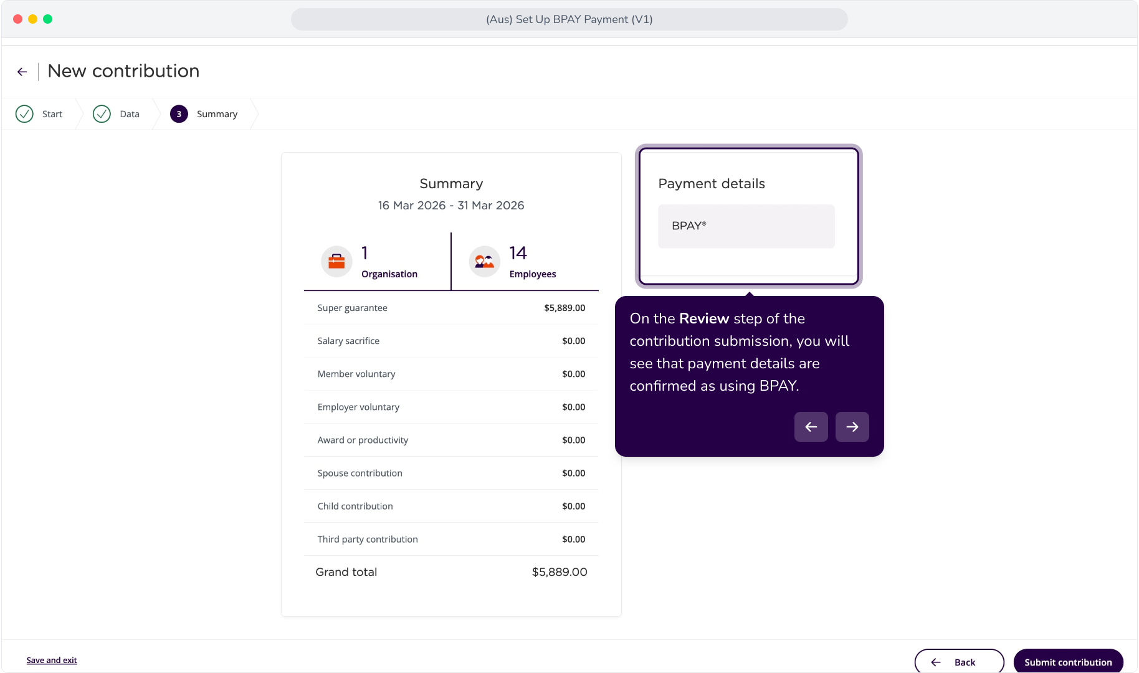1139x673 pixels.
Task: Click the Employees people icon
Action: [485, 261]
